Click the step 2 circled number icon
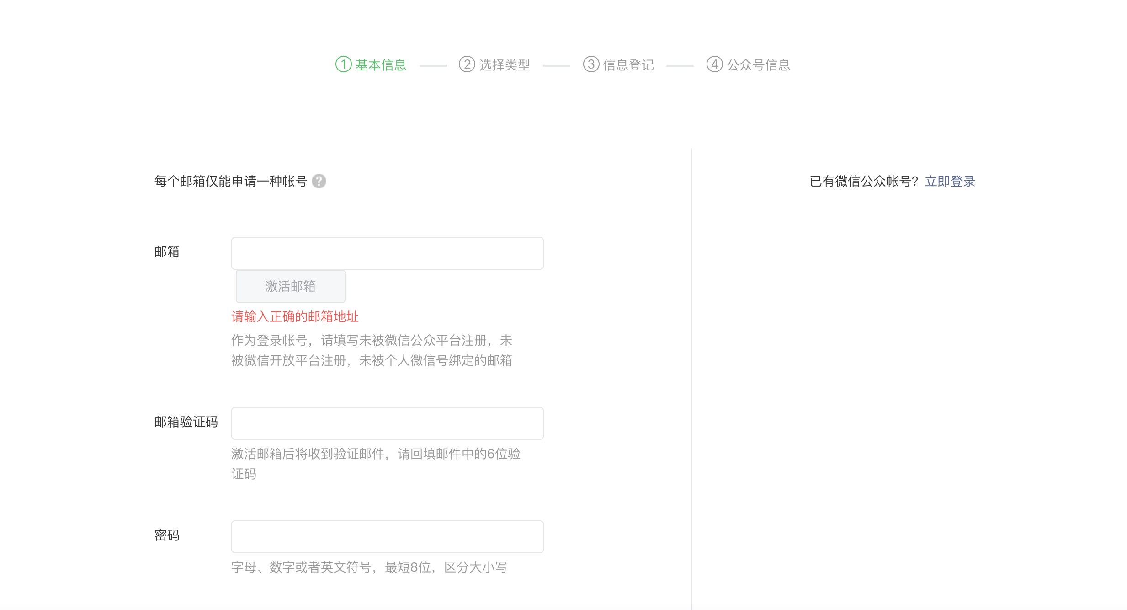1127x610 pixels. [x=467, y=64]
